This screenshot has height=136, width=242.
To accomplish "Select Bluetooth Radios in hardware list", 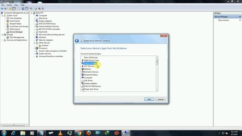I will click(91, 75).
